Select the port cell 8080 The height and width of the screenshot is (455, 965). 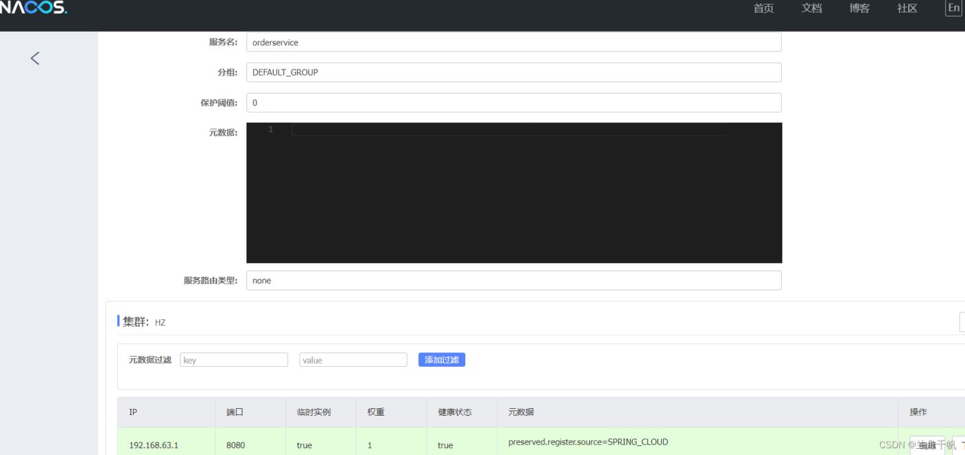coord(235,445)
